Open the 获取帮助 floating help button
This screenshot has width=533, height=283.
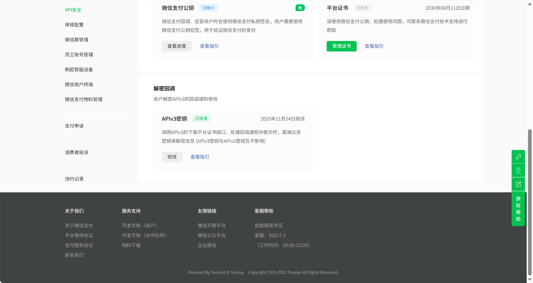pos(518,209)
